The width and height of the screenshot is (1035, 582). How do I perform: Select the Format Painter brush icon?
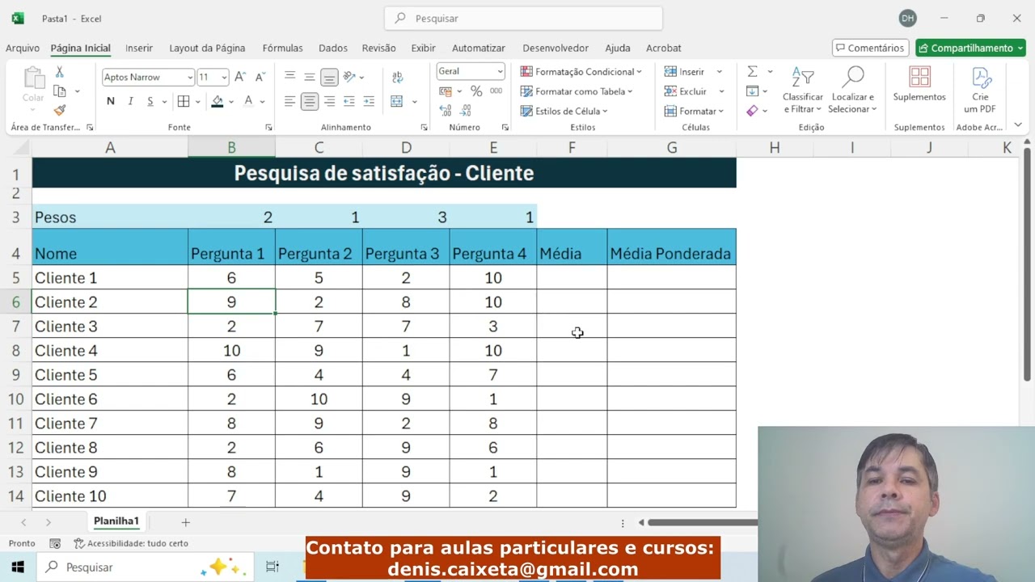coord(59,110)
